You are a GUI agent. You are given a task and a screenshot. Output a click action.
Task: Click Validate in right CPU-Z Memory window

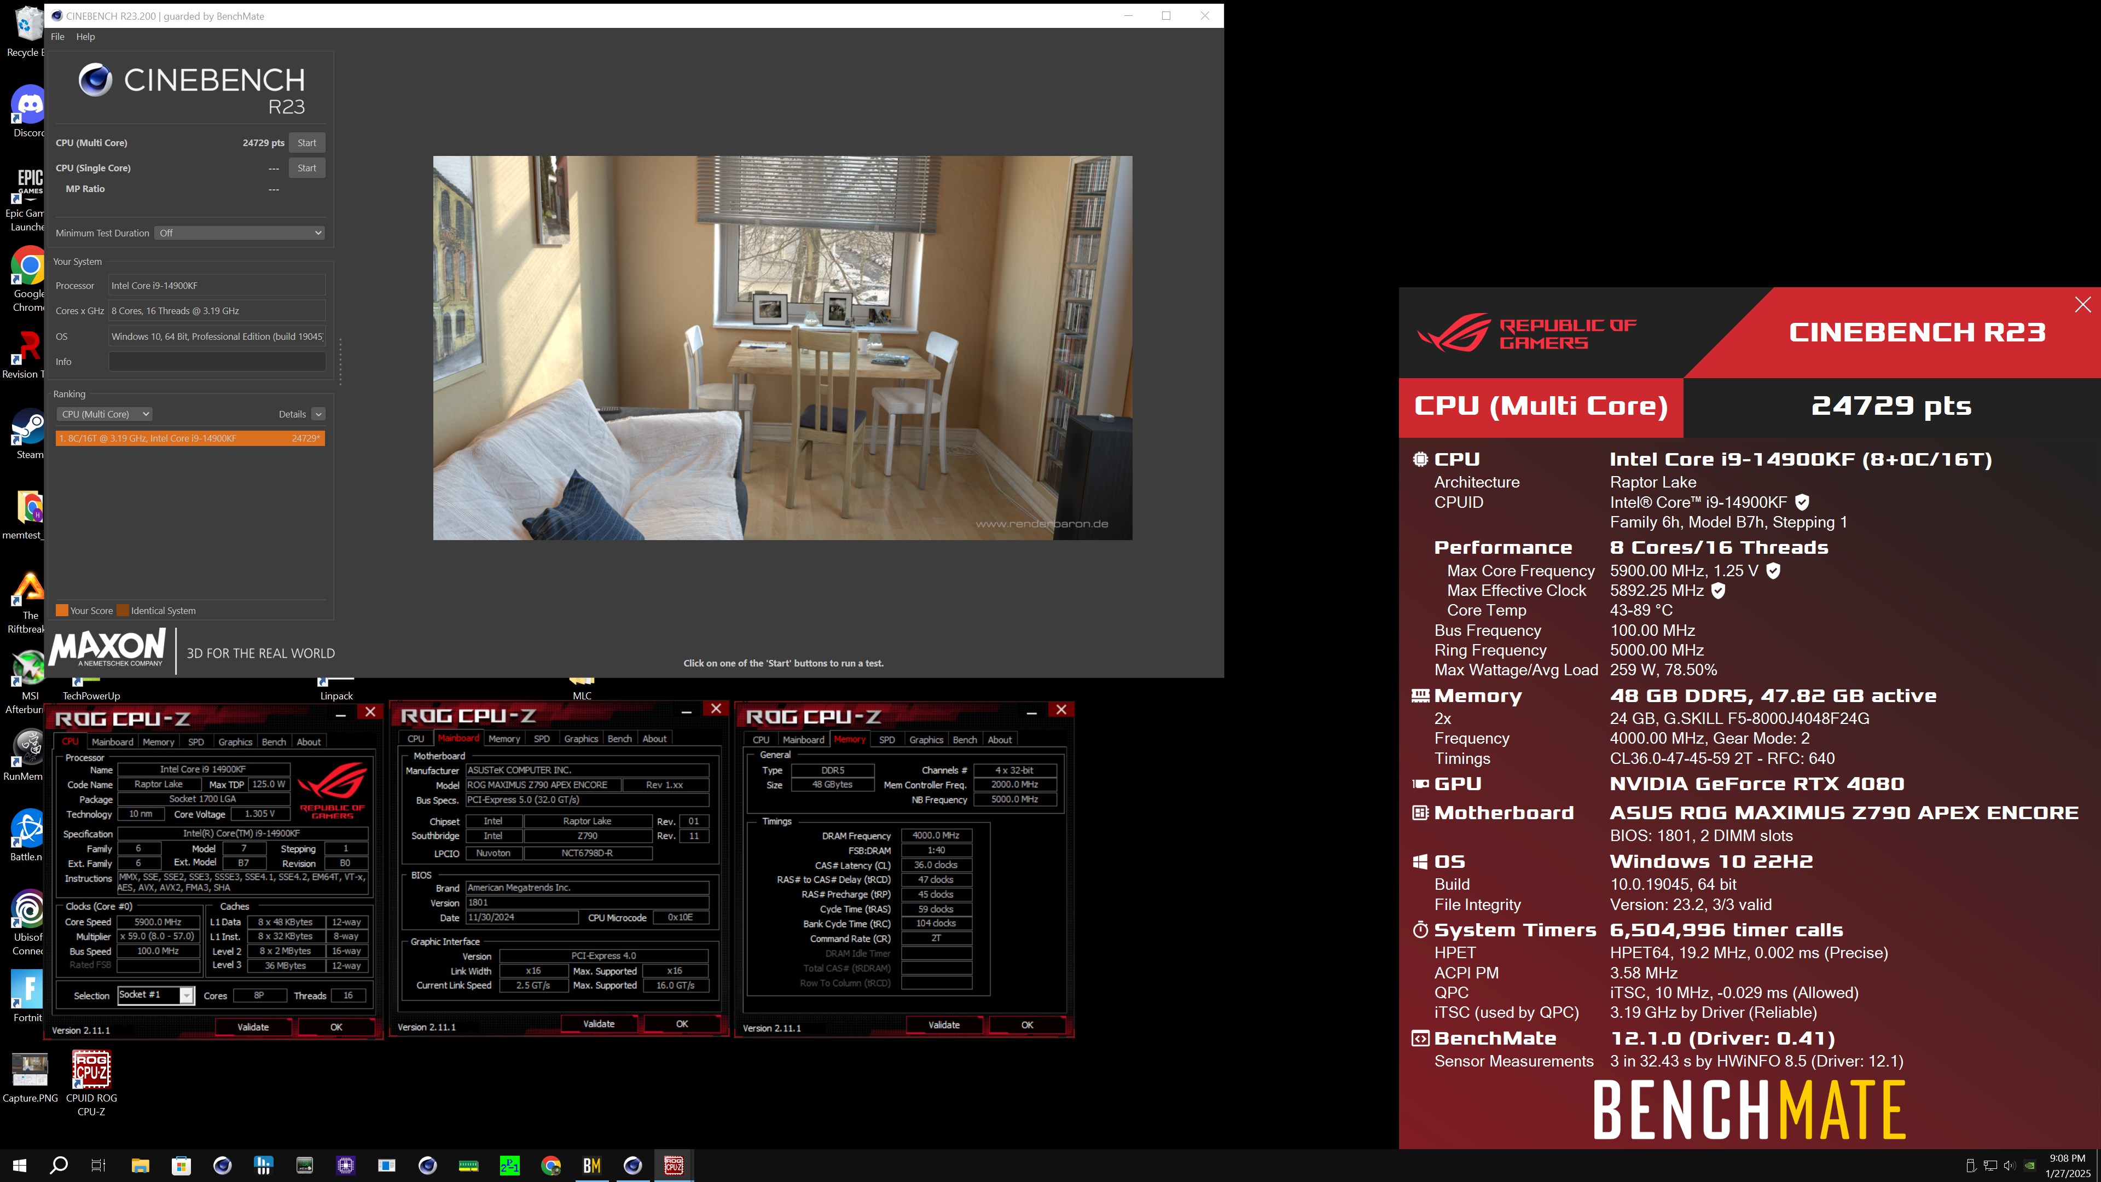tap(944, 1025)
